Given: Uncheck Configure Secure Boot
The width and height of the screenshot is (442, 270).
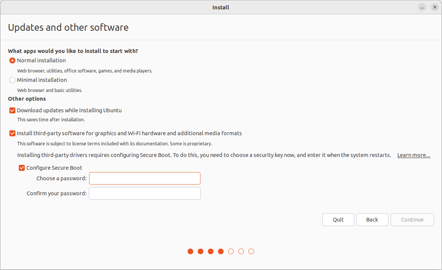Looking at the screenshot, I should coord(22,168).
